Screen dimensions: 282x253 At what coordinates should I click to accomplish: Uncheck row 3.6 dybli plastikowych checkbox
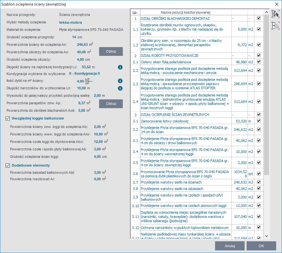(x=259, y=174)
